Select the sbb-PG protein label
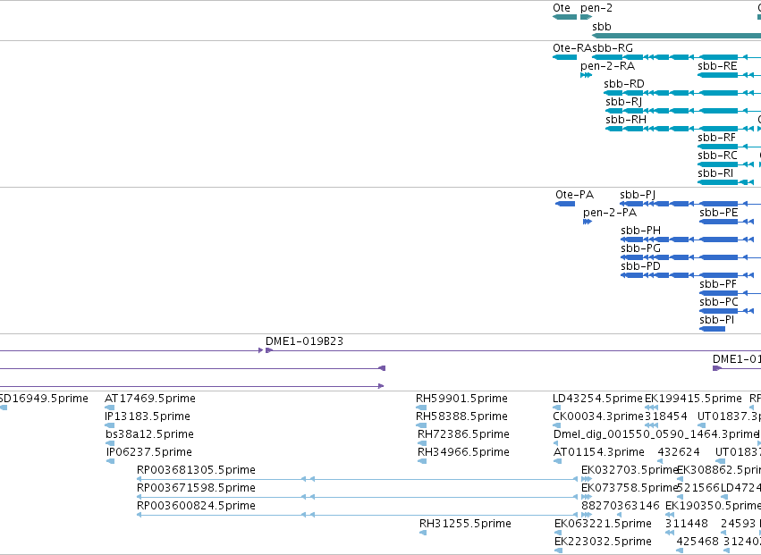Image resolution: width=761 pixels, height=555 pixels. point(640,248)
